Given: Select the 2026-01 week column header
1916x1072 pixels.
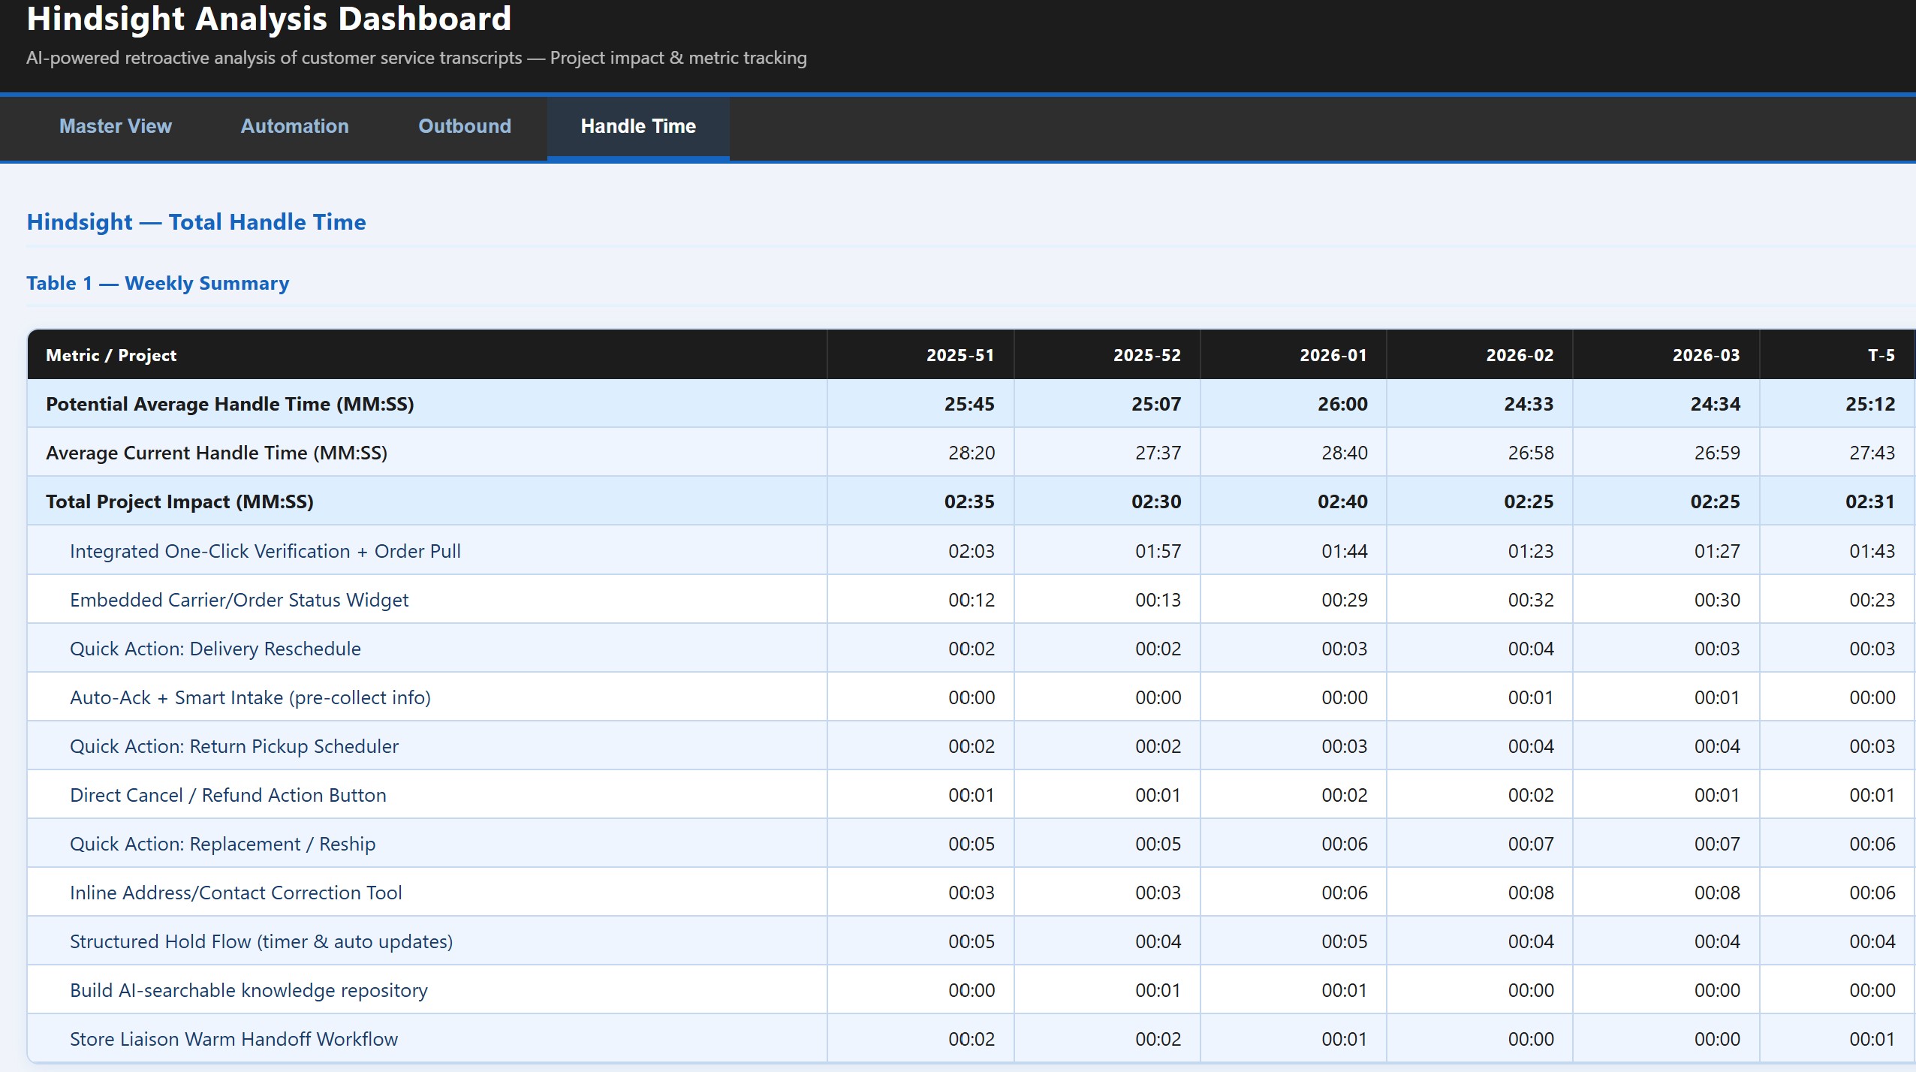Looking at the screenshot, I should pos(1333,355).
